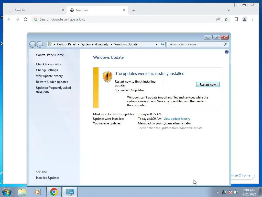
Task: Minimize the Control Panel window
Action: click(208, 37)
